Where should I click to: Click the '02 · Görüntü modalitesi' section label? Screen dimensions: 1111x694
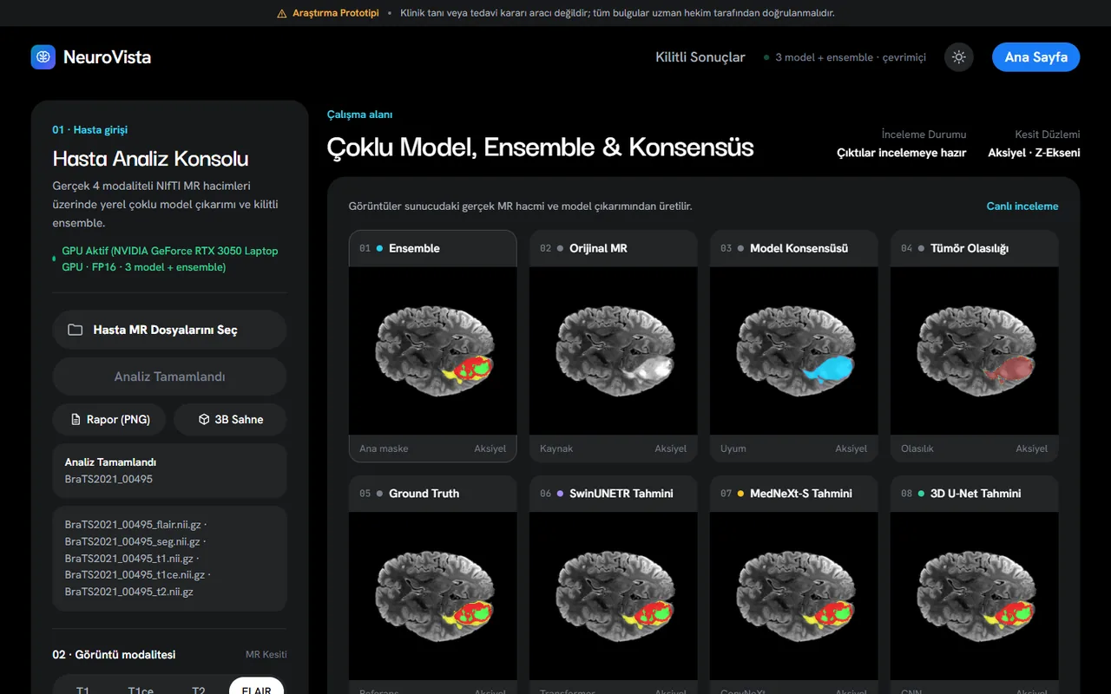[x=114, y=655]
